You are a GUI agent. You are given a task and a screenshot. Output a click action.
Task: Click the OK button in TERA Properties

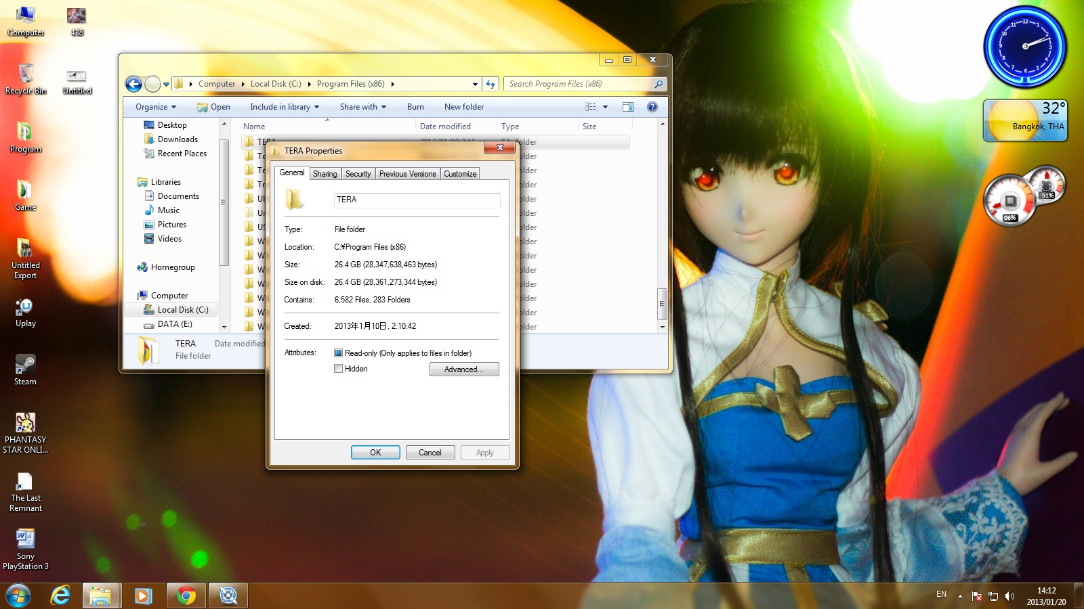(375, 453)
